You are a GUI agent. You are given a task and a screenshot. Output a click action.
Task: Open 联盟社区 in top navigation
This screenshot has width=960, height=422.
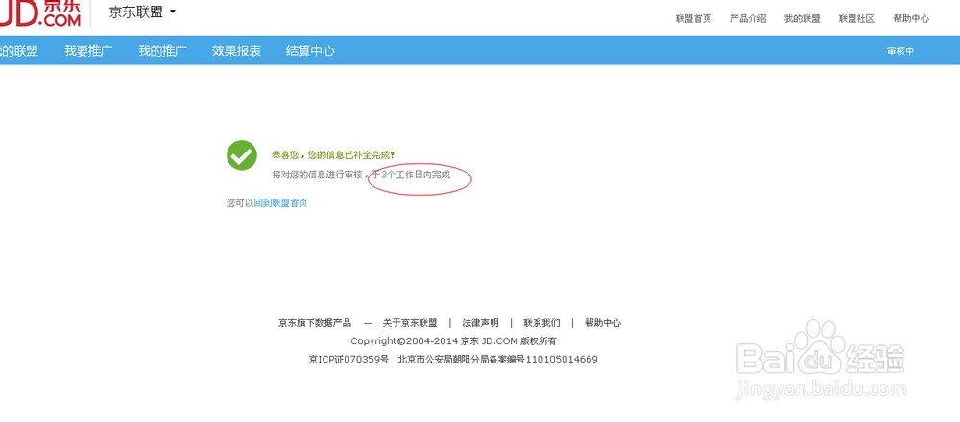pyautogui.click(x=856, y=19)
